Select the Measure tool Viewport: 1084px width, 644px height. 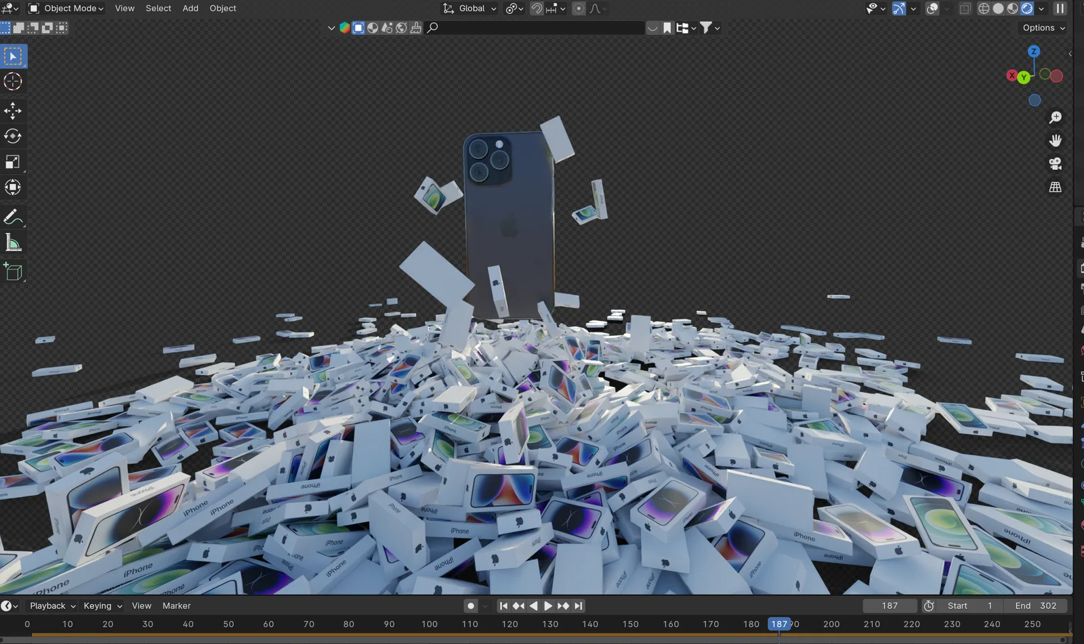(x=13, y=242)
